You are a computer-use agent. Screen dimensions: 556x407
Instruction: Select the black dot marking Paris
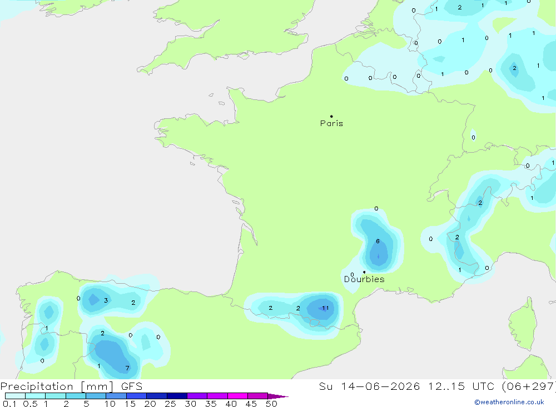click(x=331, y=116)
